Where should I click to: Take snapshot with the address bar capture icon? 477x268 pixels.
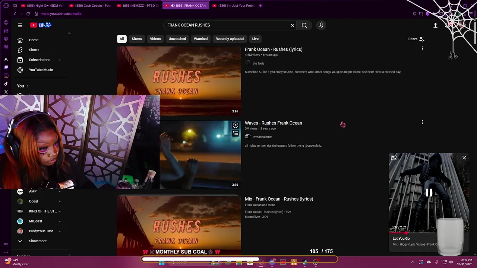pyautogui.click(x=421, y=14)
